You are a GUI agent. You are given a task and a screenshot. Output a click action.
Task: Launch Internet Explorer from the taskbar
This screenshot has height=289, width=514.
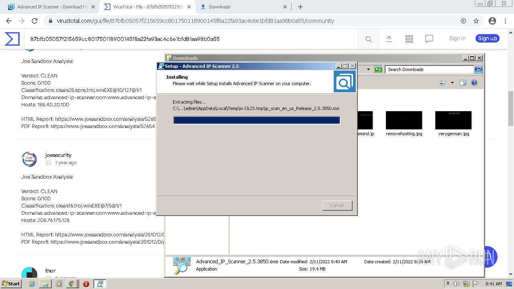32,283
